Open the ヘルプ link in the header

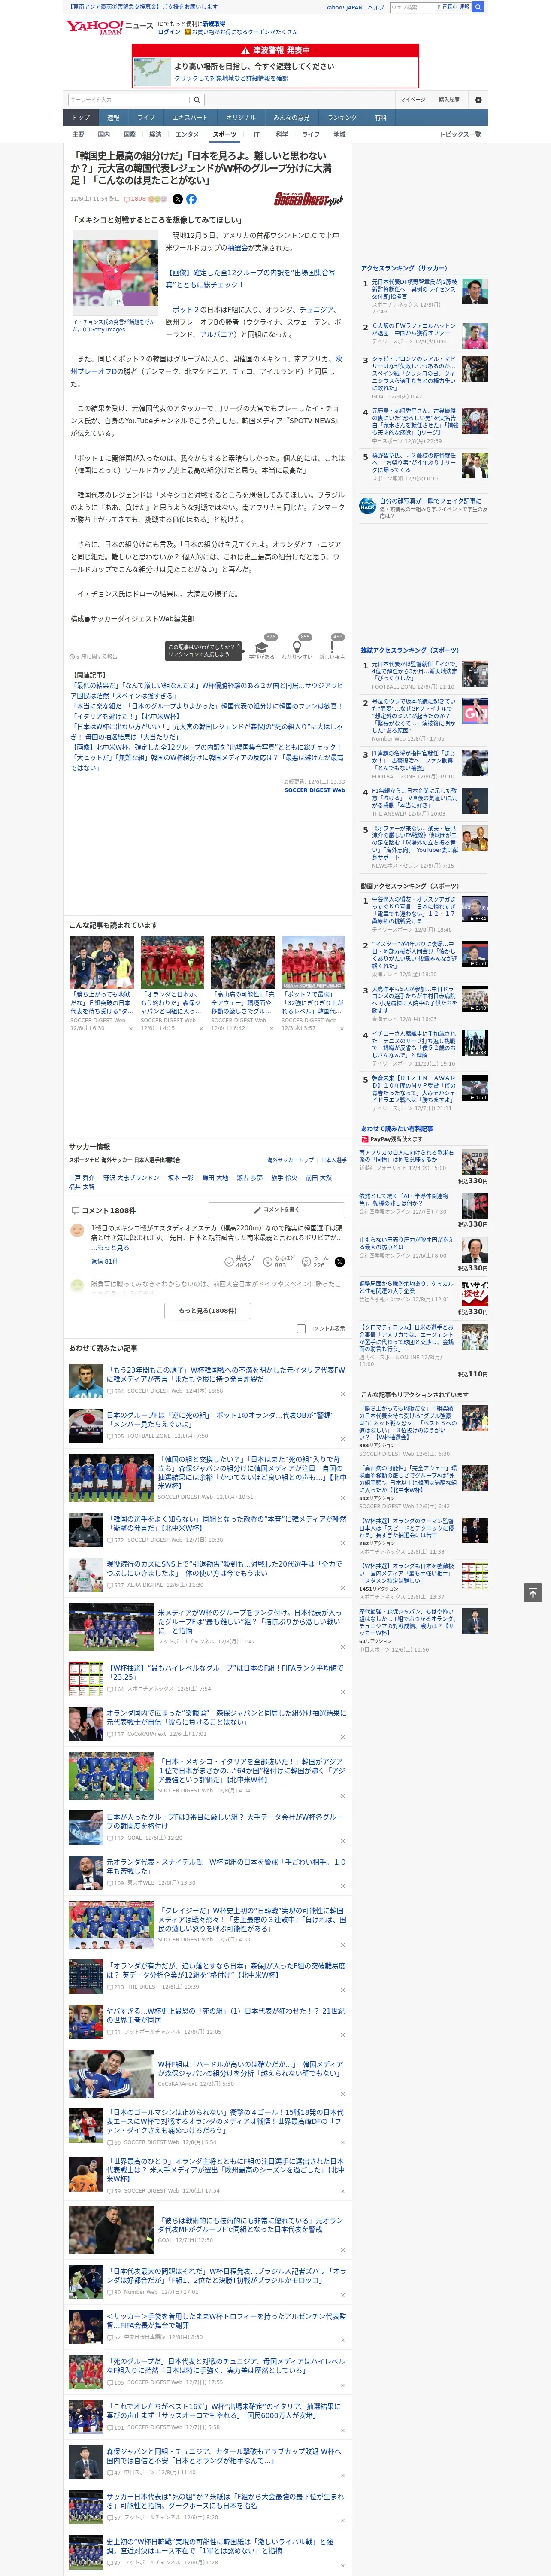coord(376,7)
